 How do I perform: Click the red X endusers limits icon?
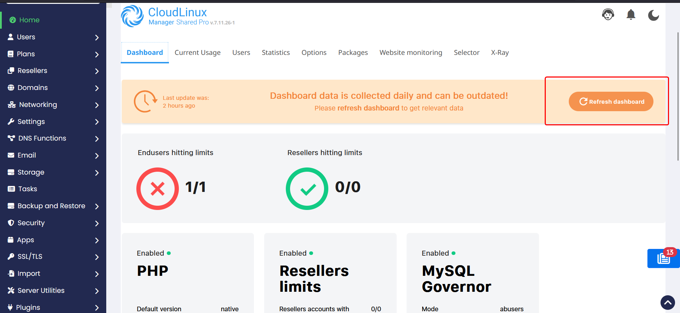tap(158, 188)
